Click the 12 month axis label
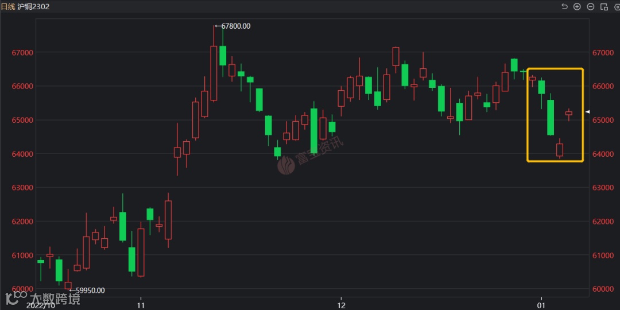 pos(341,305)
